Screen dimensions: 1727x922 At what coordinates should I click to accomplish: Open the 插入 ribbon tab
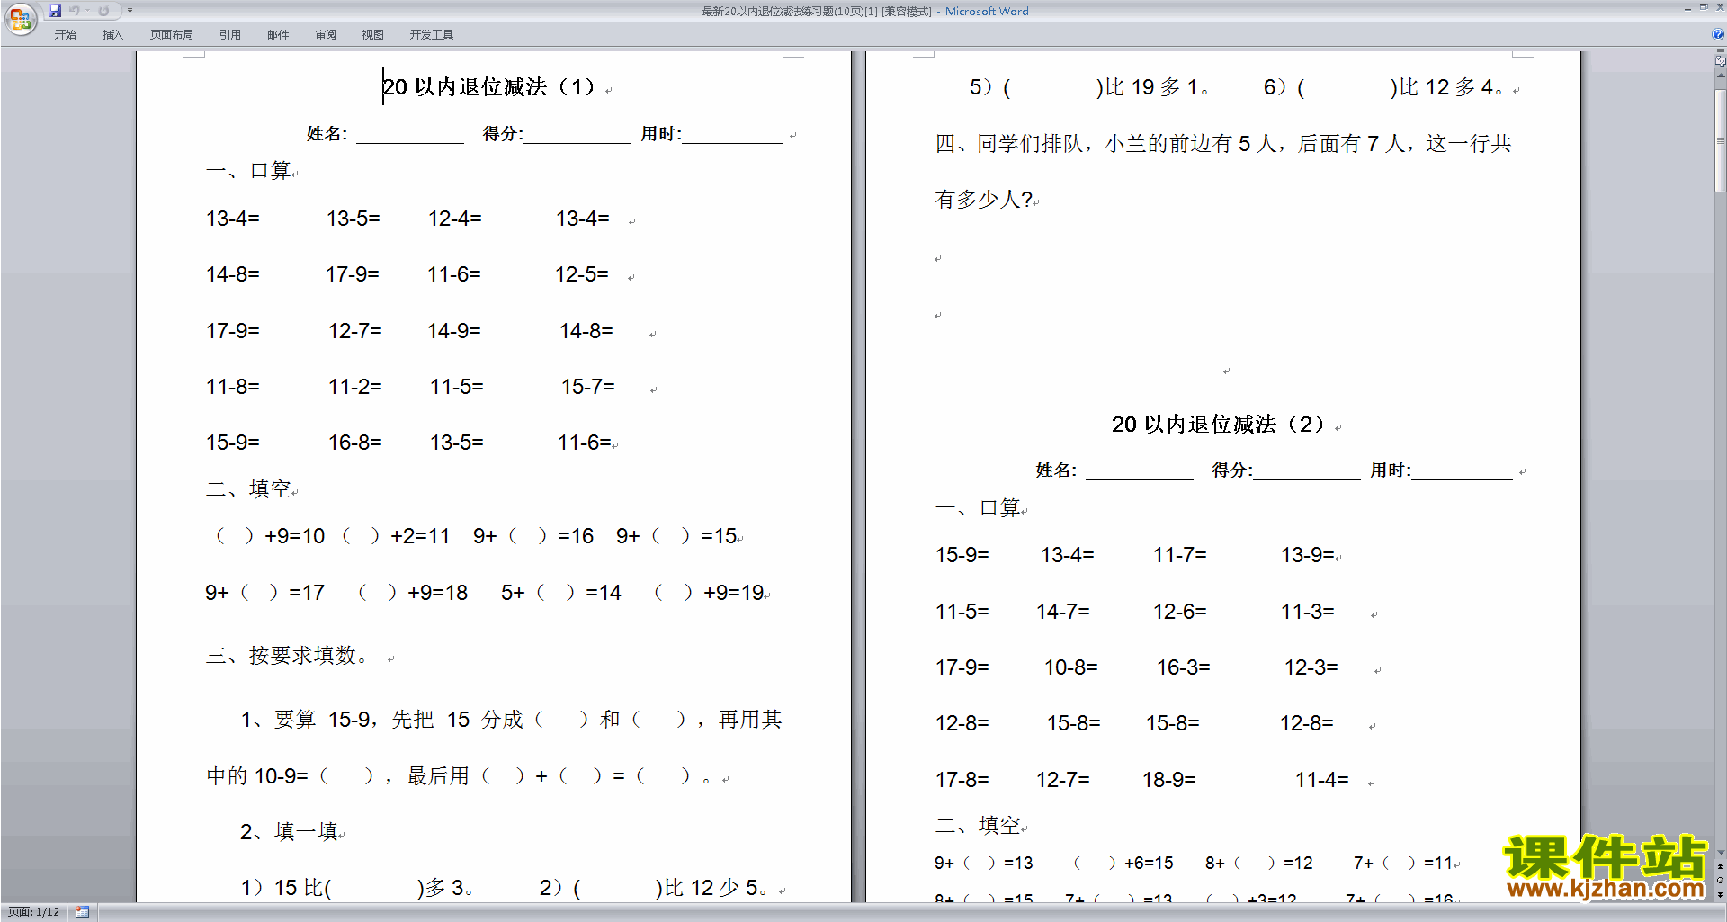pyautogui.click(x=112, y=34)
